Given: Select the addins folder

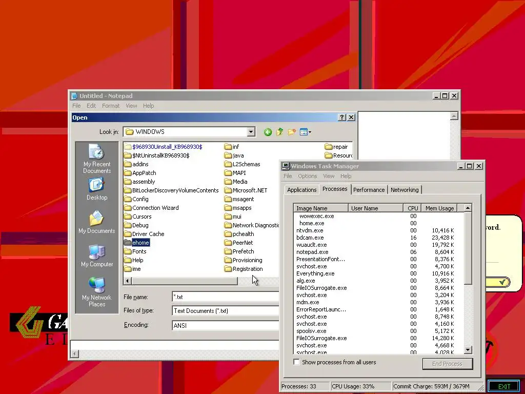Looking at the screenshot, I should point(136,164).
